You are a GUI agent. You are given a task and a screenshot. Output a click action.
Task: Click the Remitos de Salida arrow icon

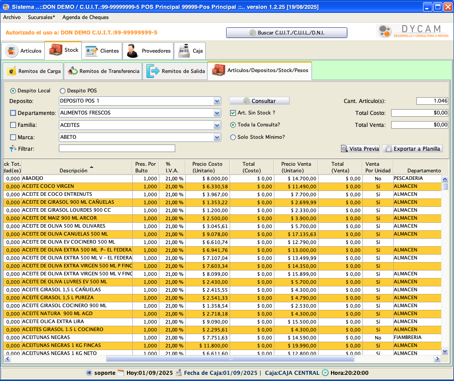pos(153,71)
